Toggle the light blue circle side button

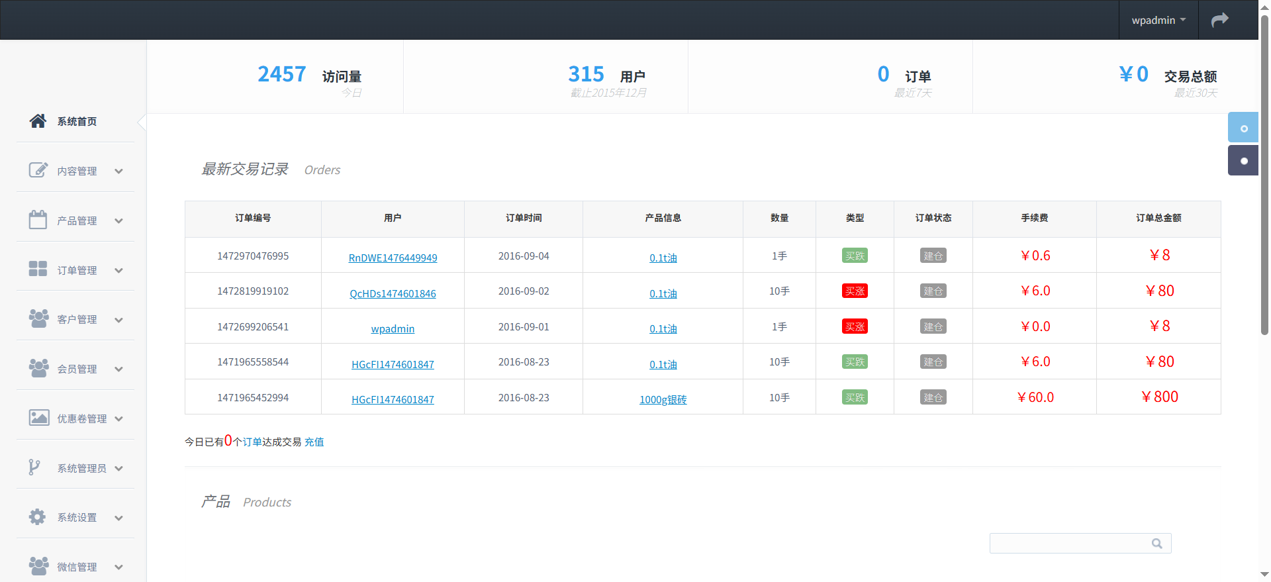(x=1243, y=128)
